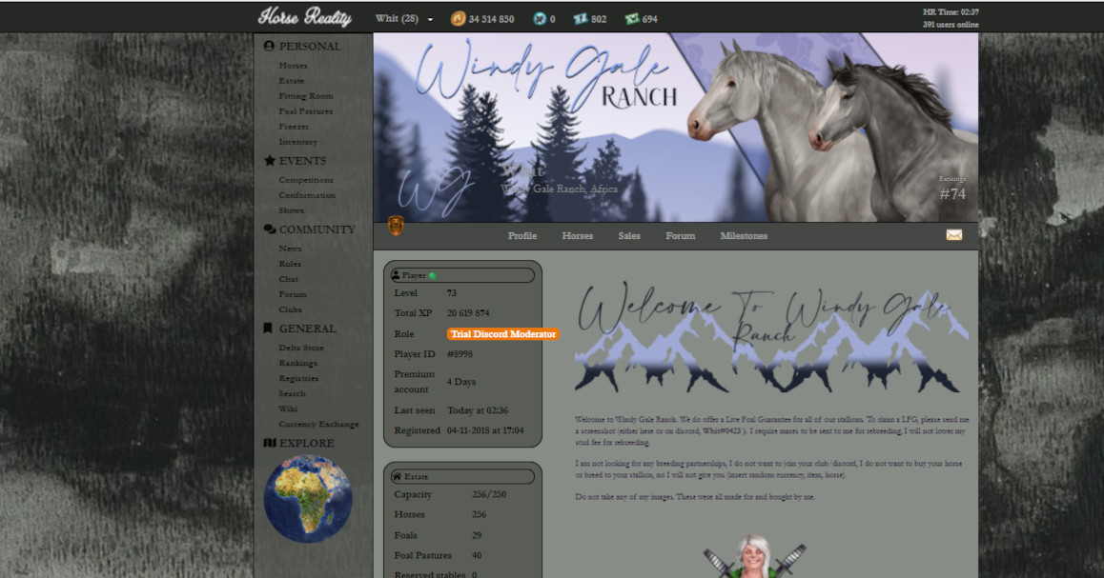The image size is (1104, 578).
Task: Open Registries page
Action: 298,378
